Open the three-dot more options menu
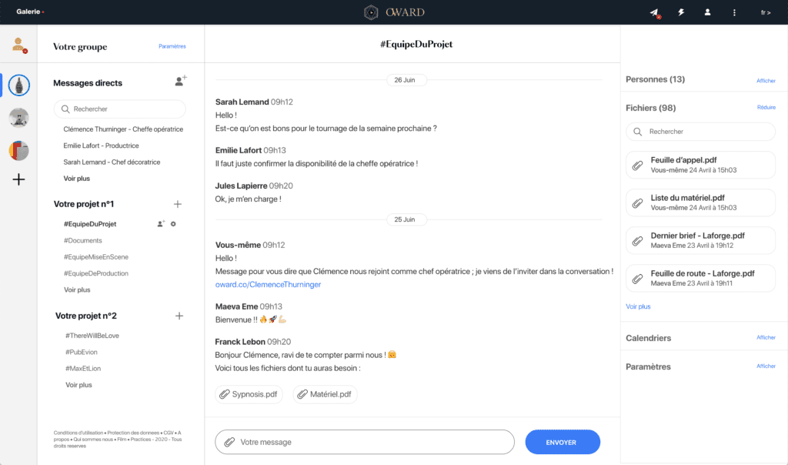The image size is (788, 465). 734,12
